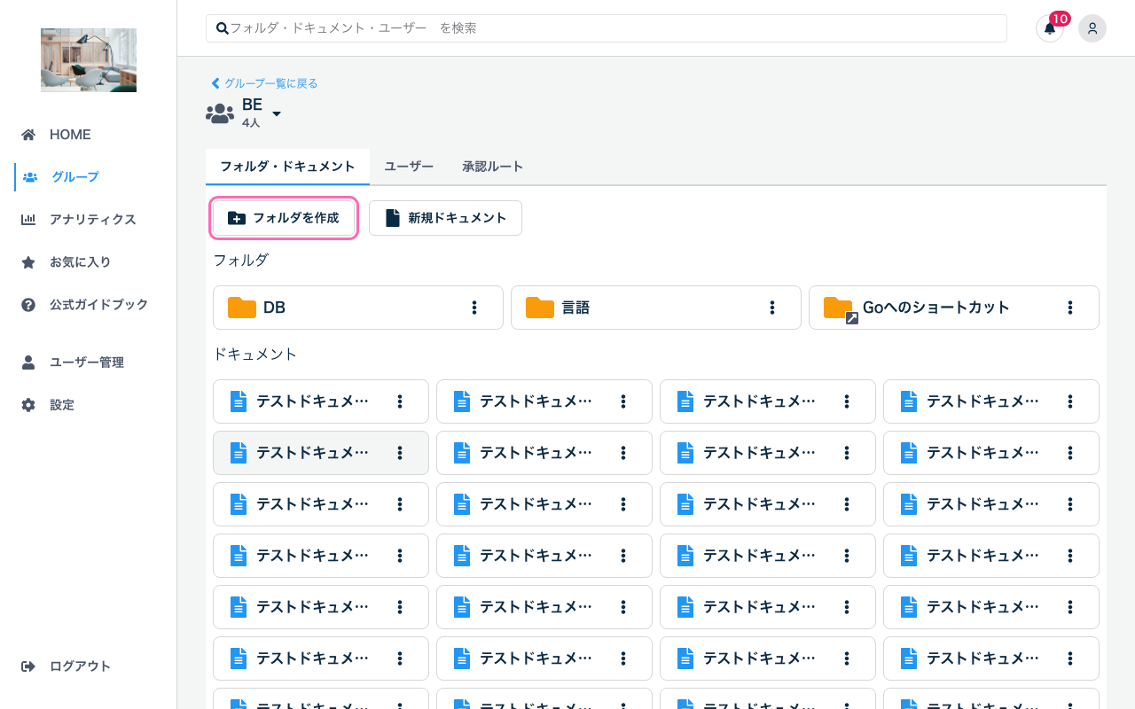
Task: Click the search field at the top
Action: [x=606, y=27]
